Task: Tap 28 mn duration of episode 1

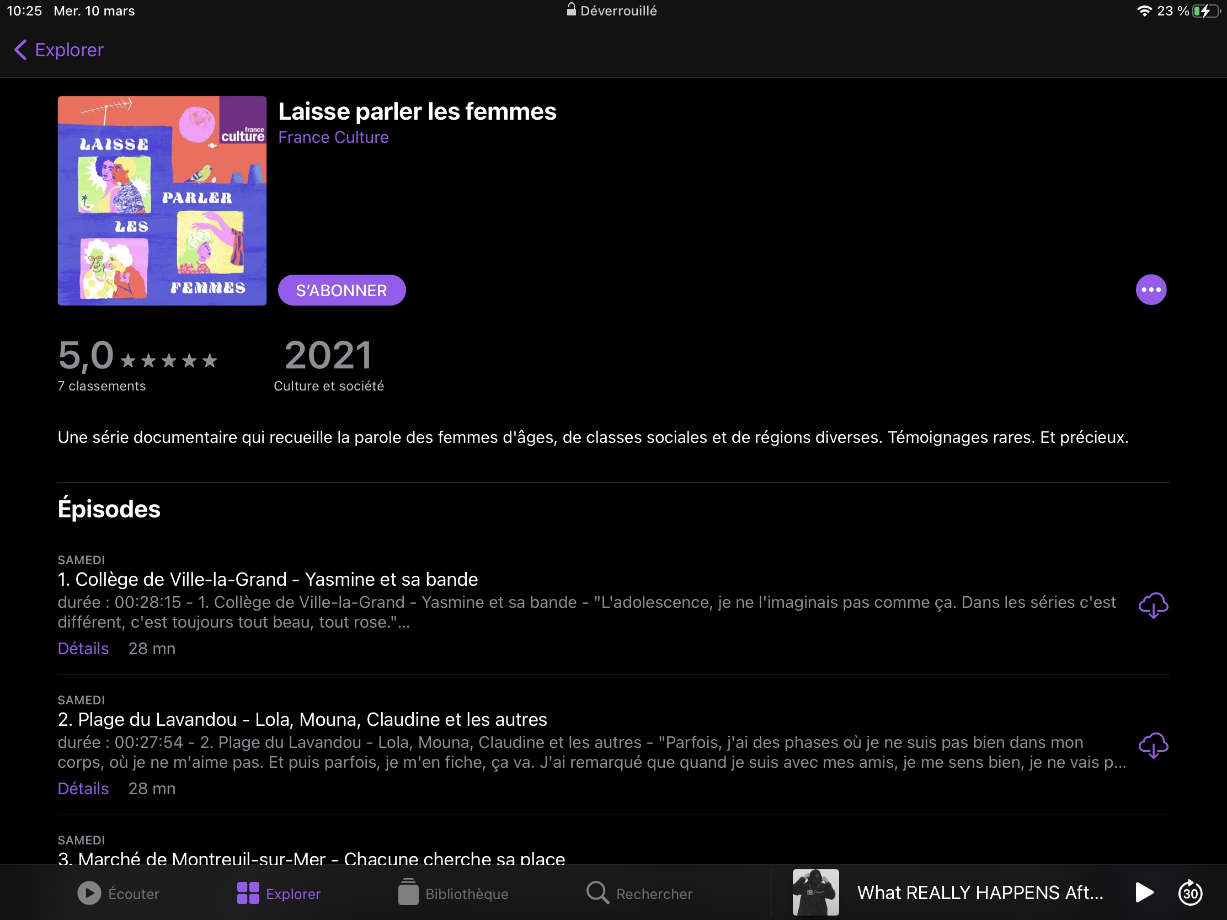Action: pos(152,648)
